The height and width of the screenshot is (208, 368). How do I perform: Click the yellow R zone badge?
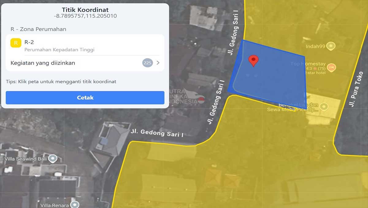(x=16, y=43)
